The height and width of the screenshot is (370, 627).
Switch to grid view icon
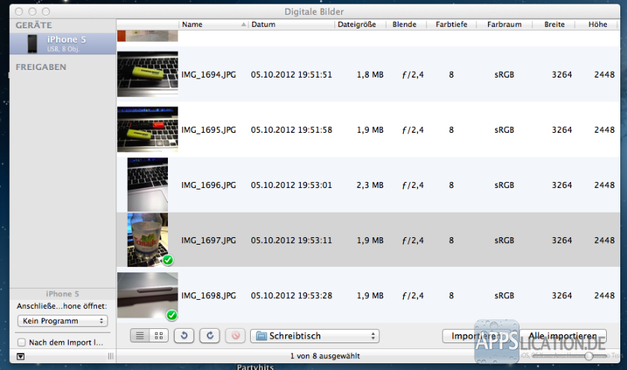(159, 336)
